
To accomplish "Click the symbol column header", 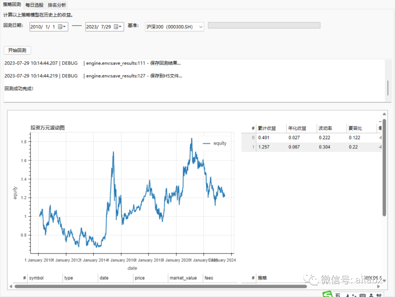I will (45, 278).
